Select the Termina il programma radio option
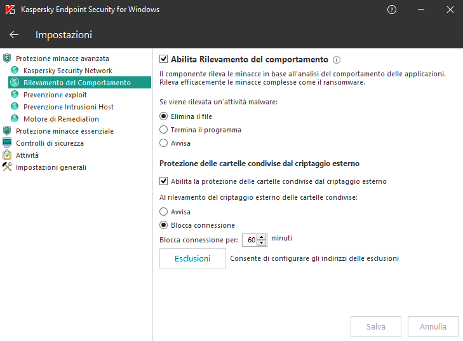The width and height of the screenshot is (463, 341). pyautogui.click(x=163, y=130)
